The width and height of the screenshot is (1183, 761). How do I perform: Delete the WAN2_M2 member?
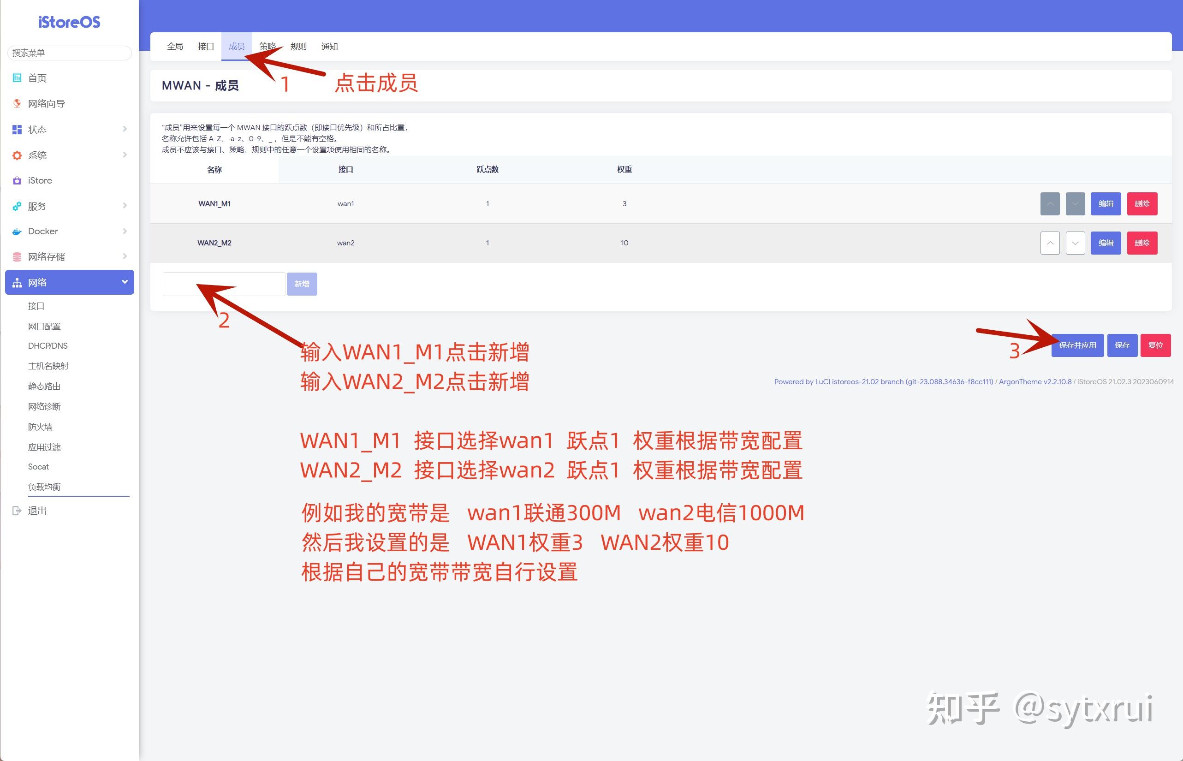[1141, 243]
